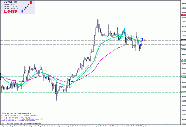This screenshot has width=186, height=127.
Task: Click the MetaQuotes Software Corp. copyright text
Action: click(x=21, y=123)
